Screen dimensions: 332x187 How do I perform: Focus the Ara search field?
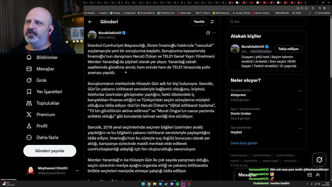[x=266, y=22]
